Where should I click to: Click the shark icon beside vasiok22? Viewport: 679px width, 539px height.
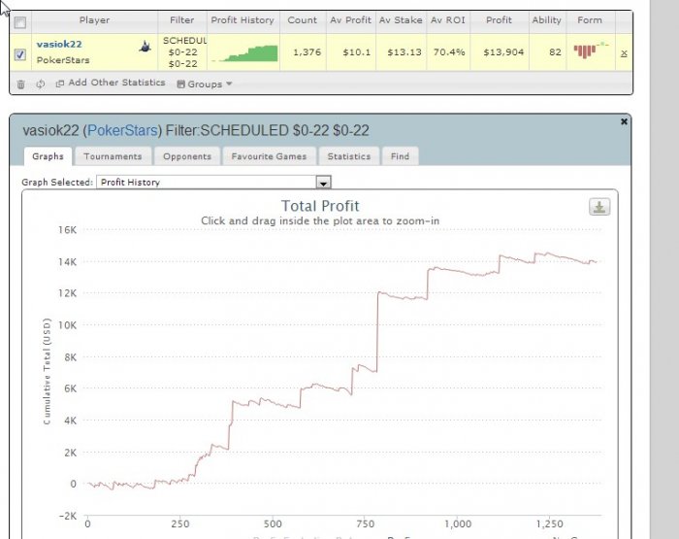pyautogui.click(x=145, y=47)
